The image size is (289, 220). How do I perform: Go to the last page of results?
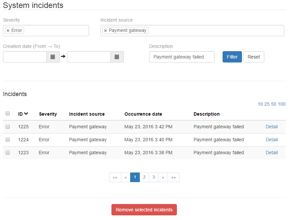(x=174, y=177)
